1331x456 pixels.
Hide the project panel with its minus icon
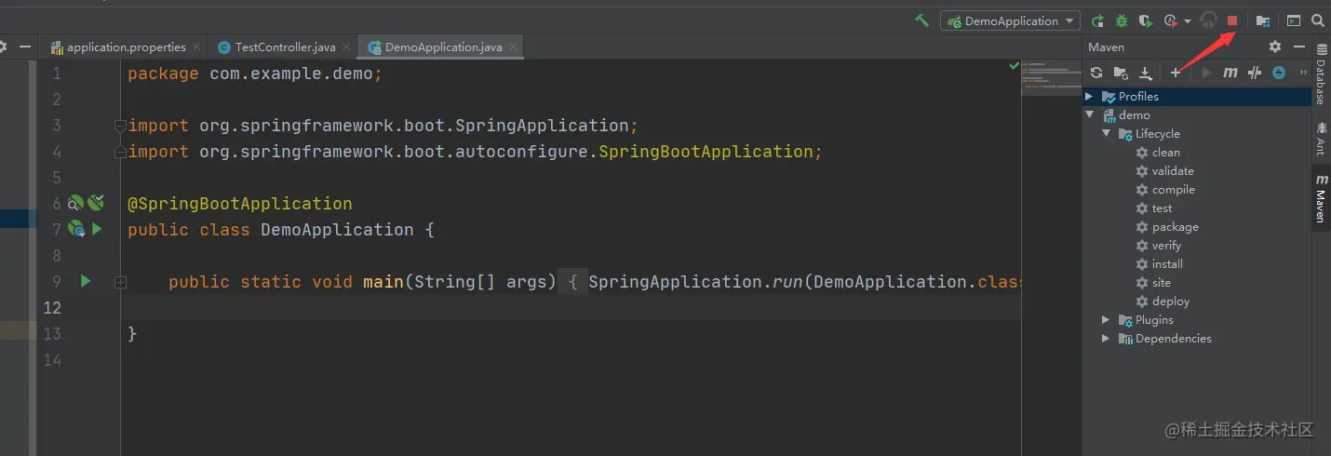point(25,47)
